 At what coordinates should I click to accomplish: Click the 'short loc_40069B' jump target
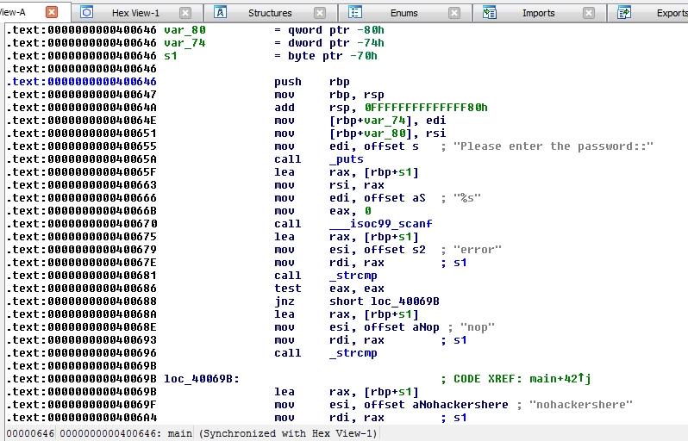385,301
